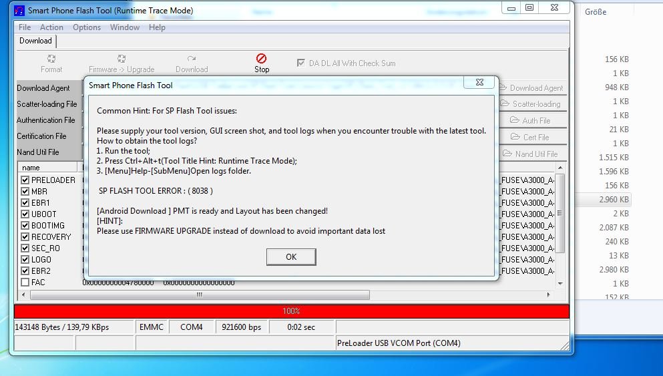Click the Download arrow toolbar icon
The width and height of the screenshot is (663, 376).
pos(192,58)
